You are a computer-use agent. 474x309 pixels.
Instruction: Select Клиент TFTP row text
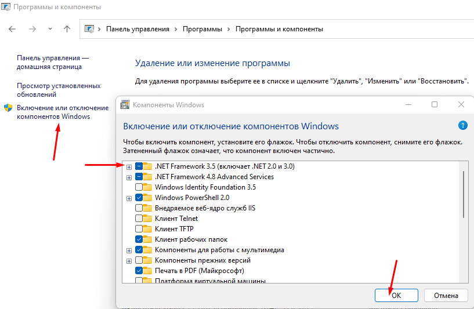point(174,228)
